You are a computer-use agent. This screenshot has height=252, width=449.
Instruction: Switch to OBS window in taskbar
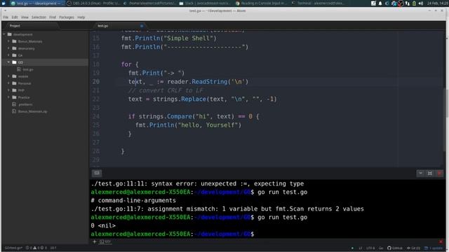tap(93, 3)
